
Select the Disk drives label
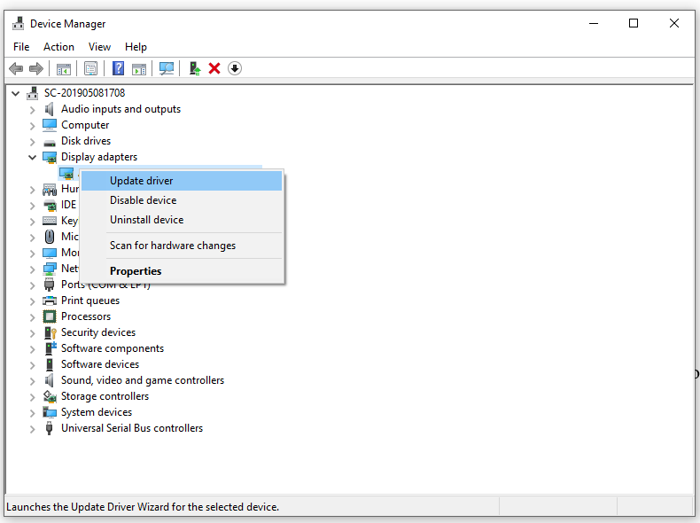click(86, 141)
